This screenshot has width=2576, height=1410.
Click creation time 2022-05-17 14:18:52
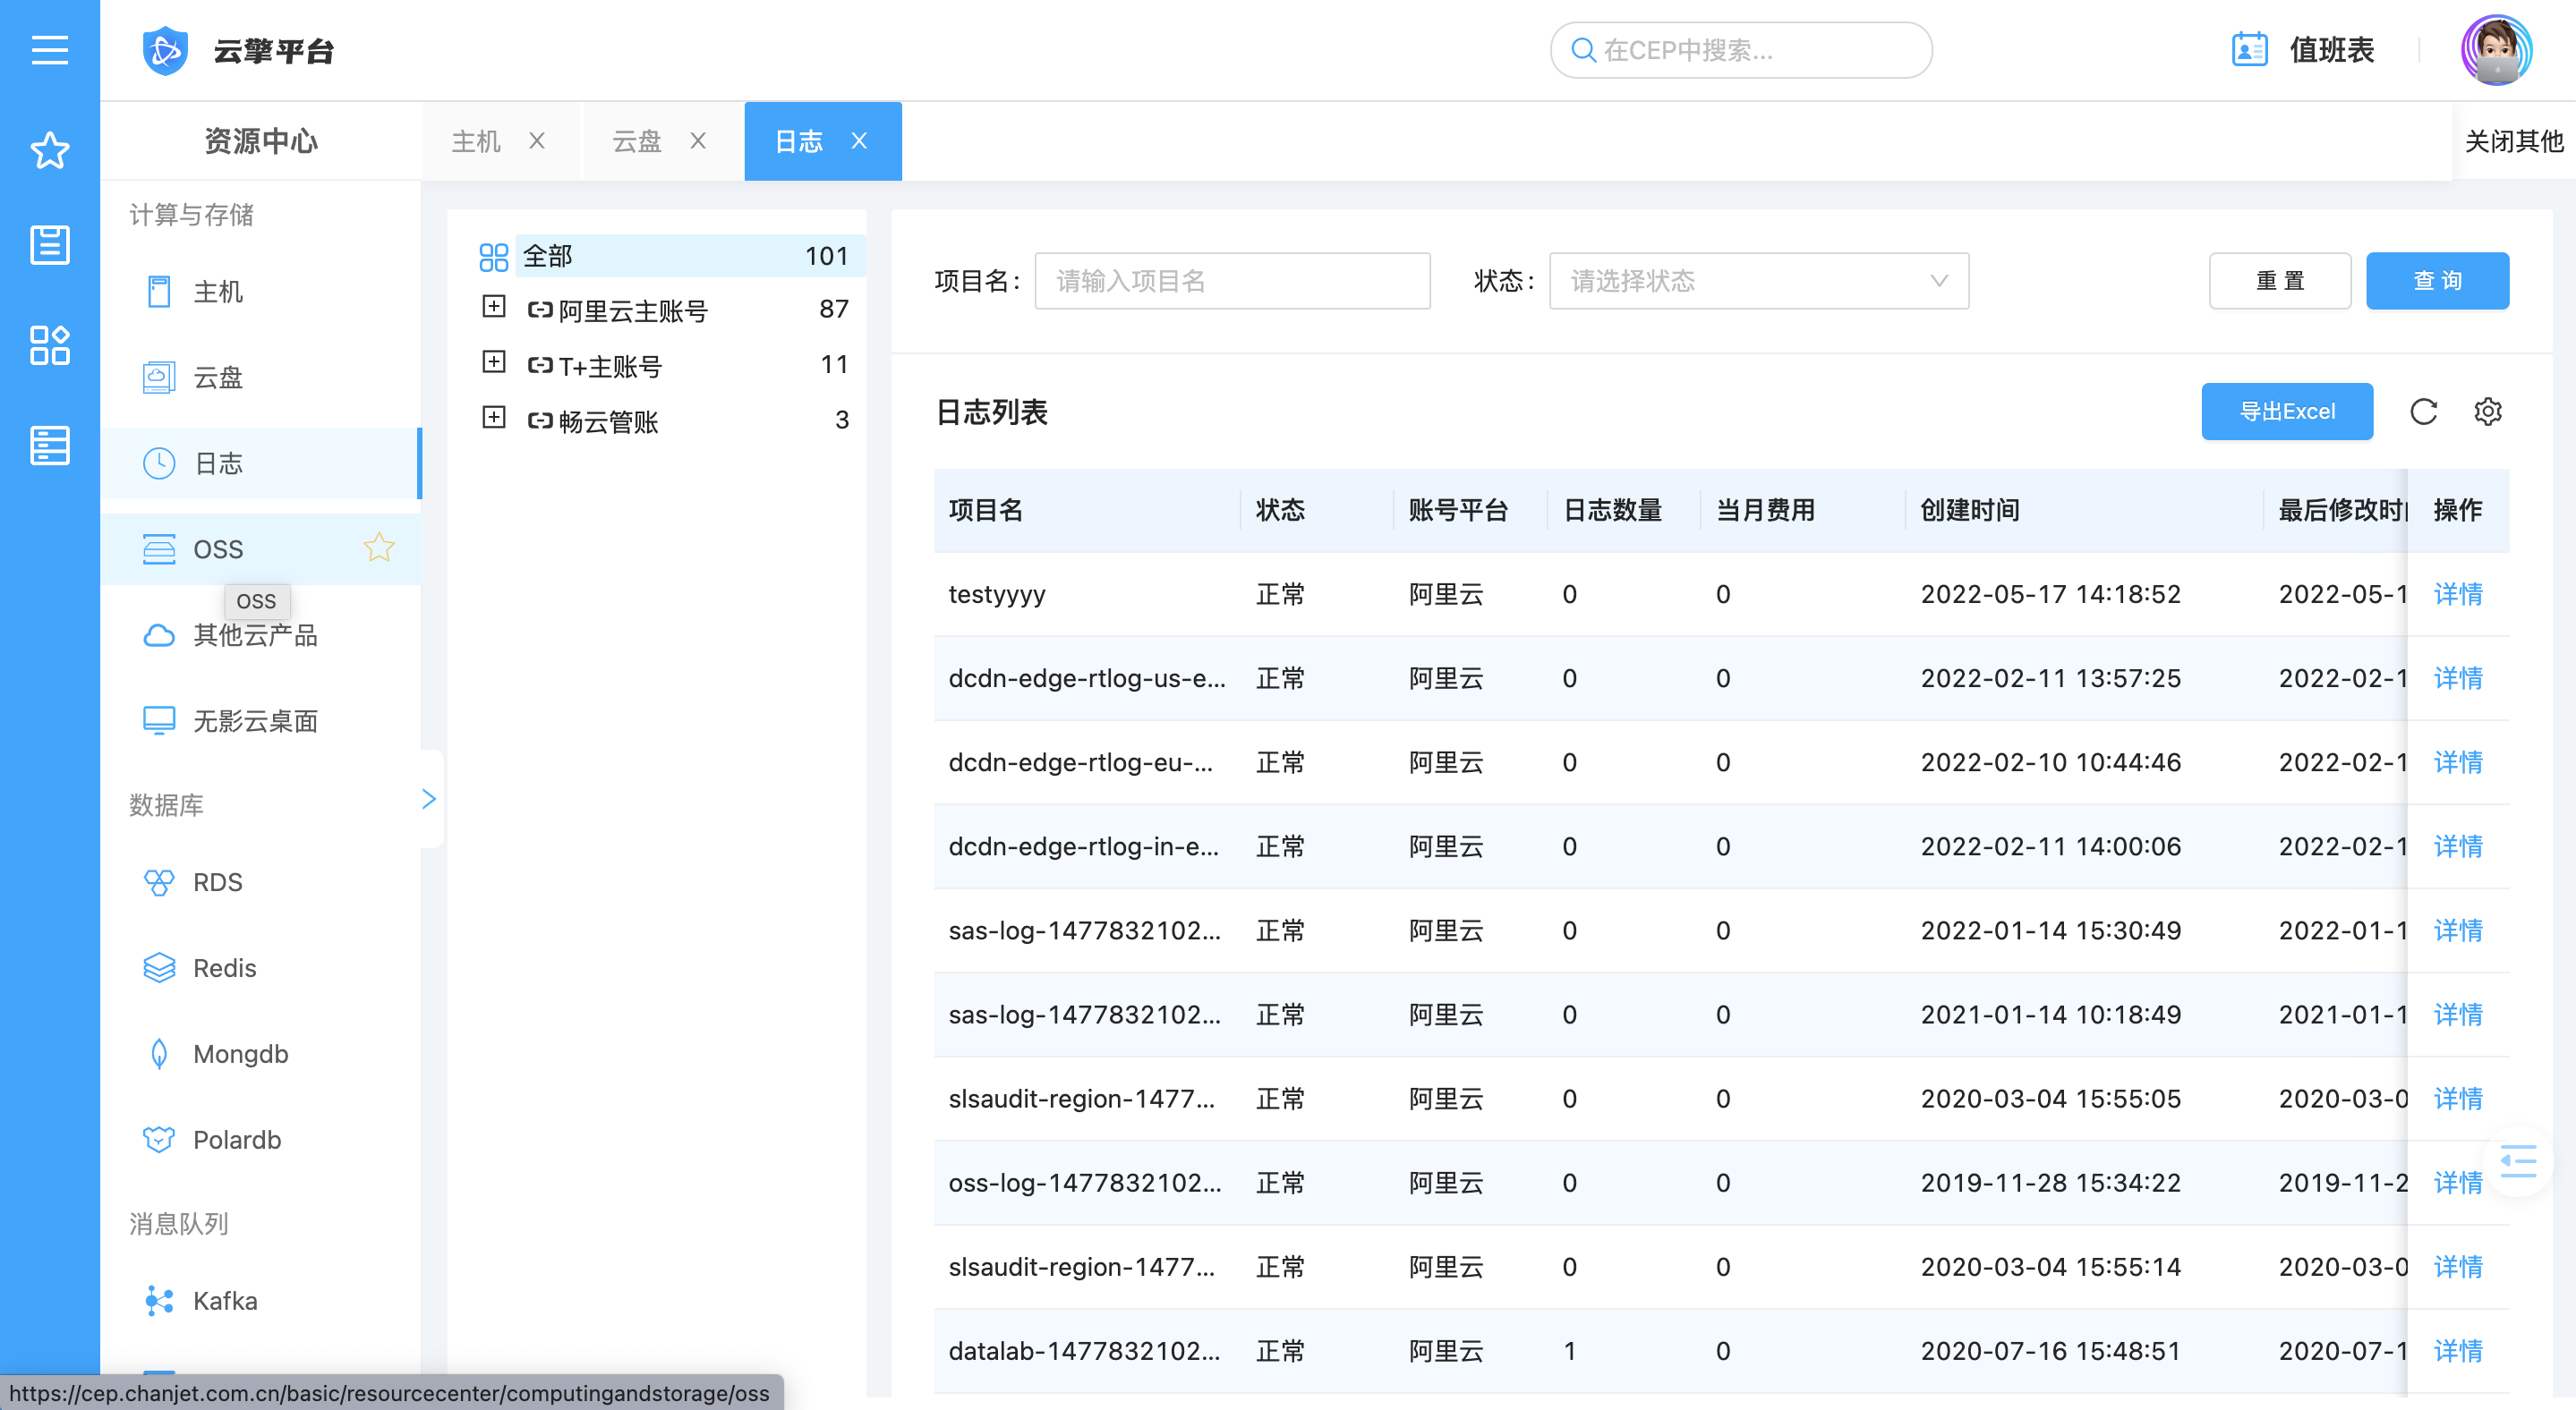pos(2050,593)
